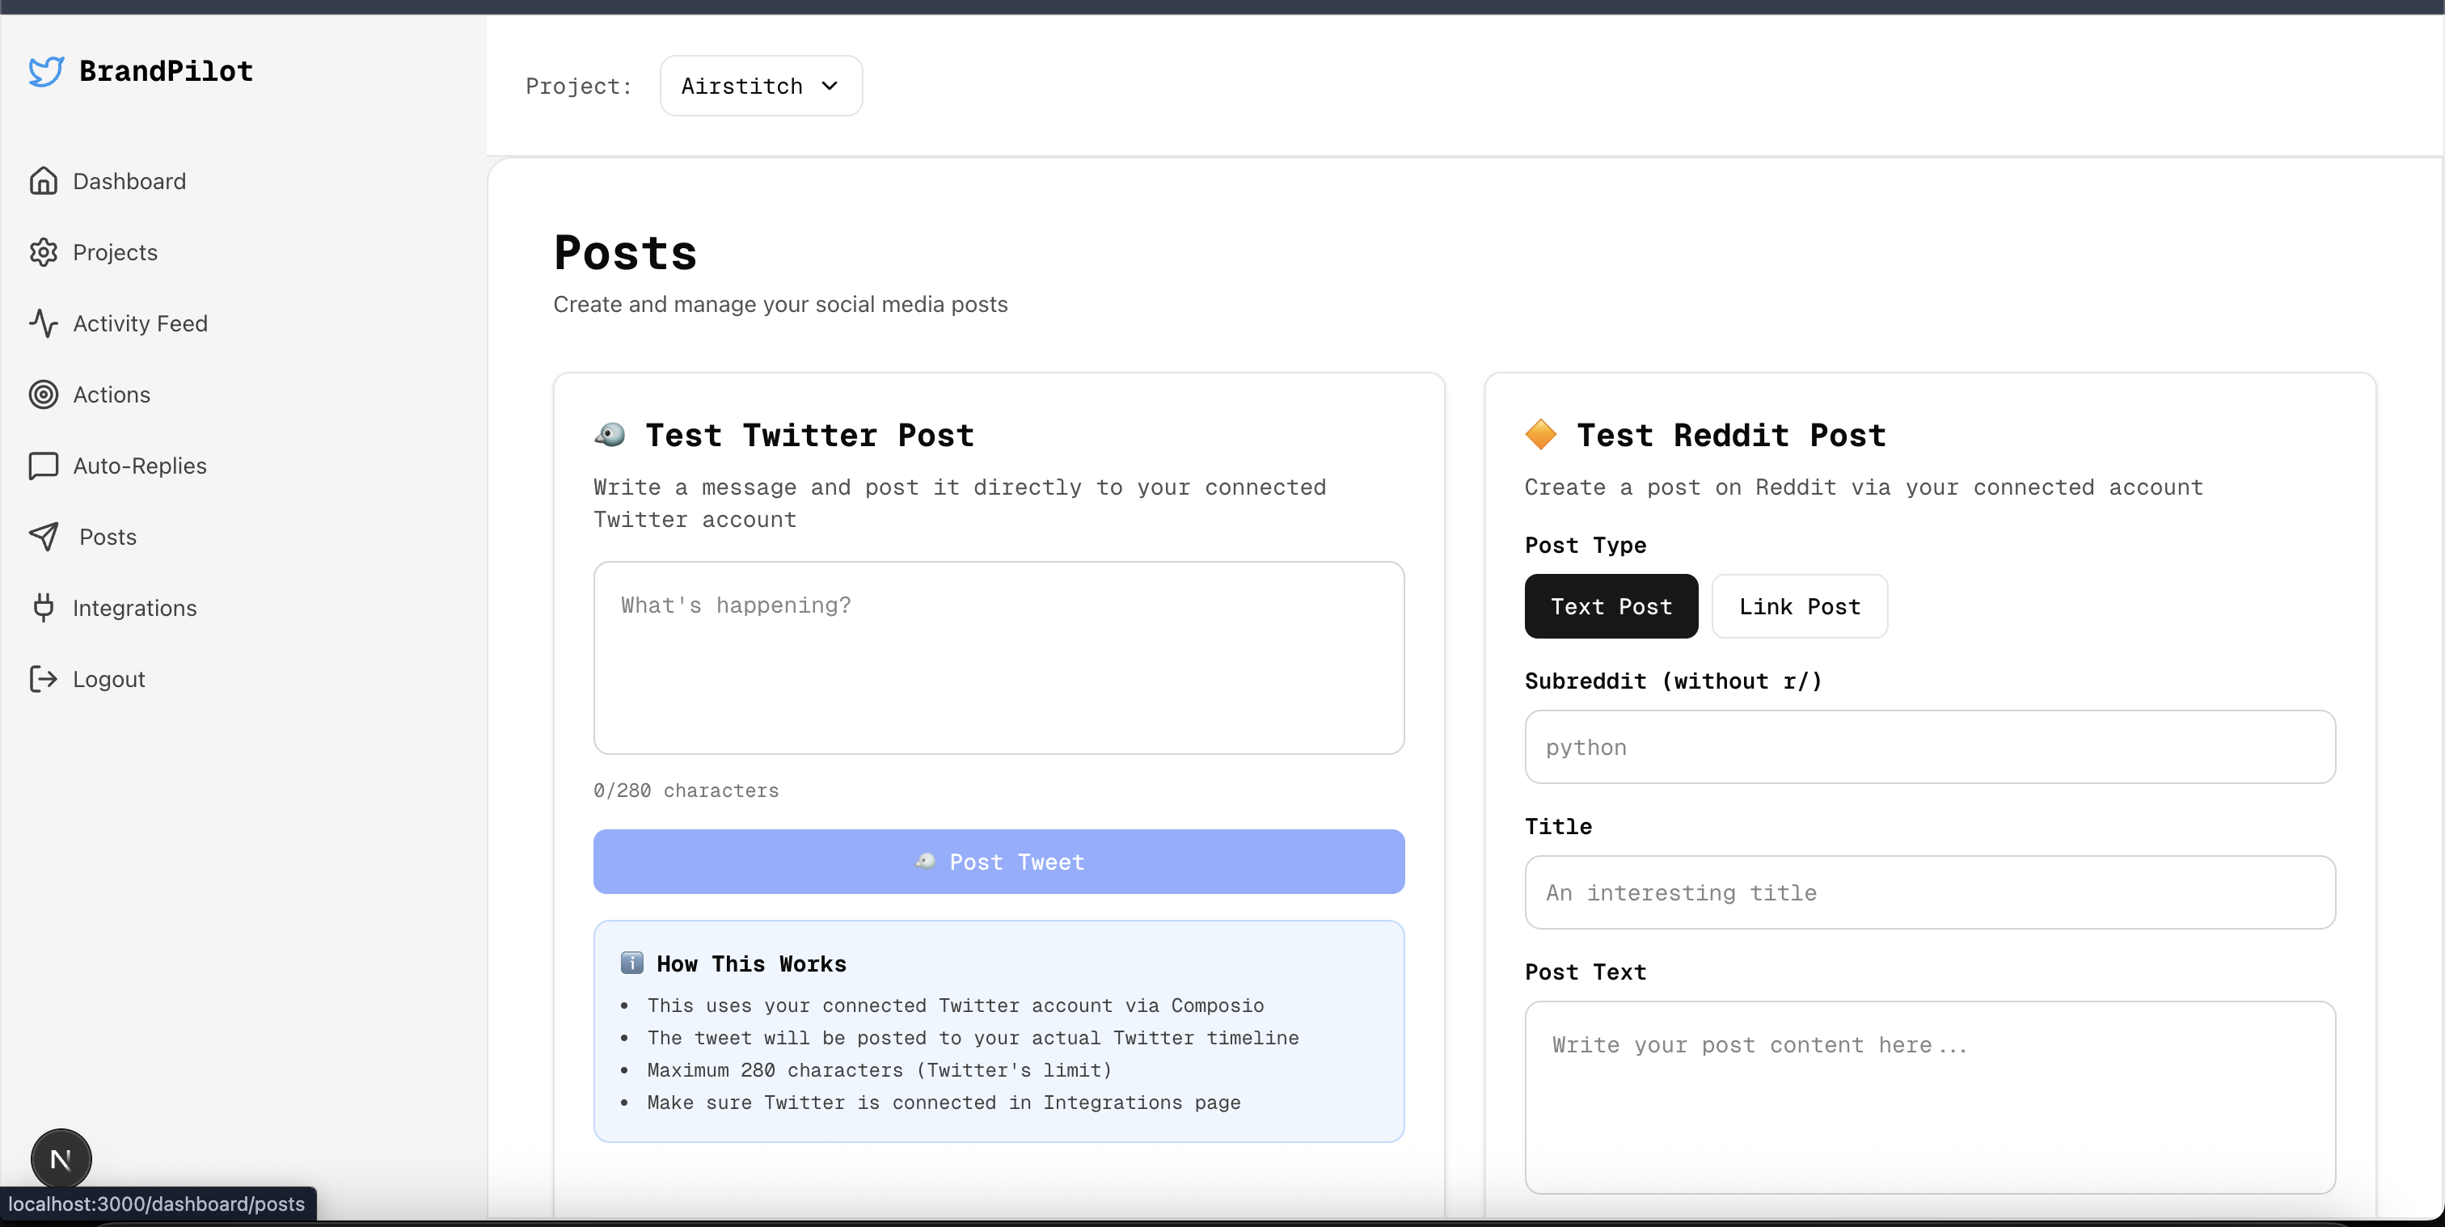This screenshot has height=1227, width=2445.
Task: Open Activity Feed from the sidebar
Action: point(140,323)
